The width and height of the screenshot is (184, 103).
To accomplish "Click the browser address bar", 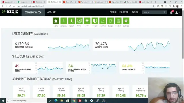I will pos(85,6).
